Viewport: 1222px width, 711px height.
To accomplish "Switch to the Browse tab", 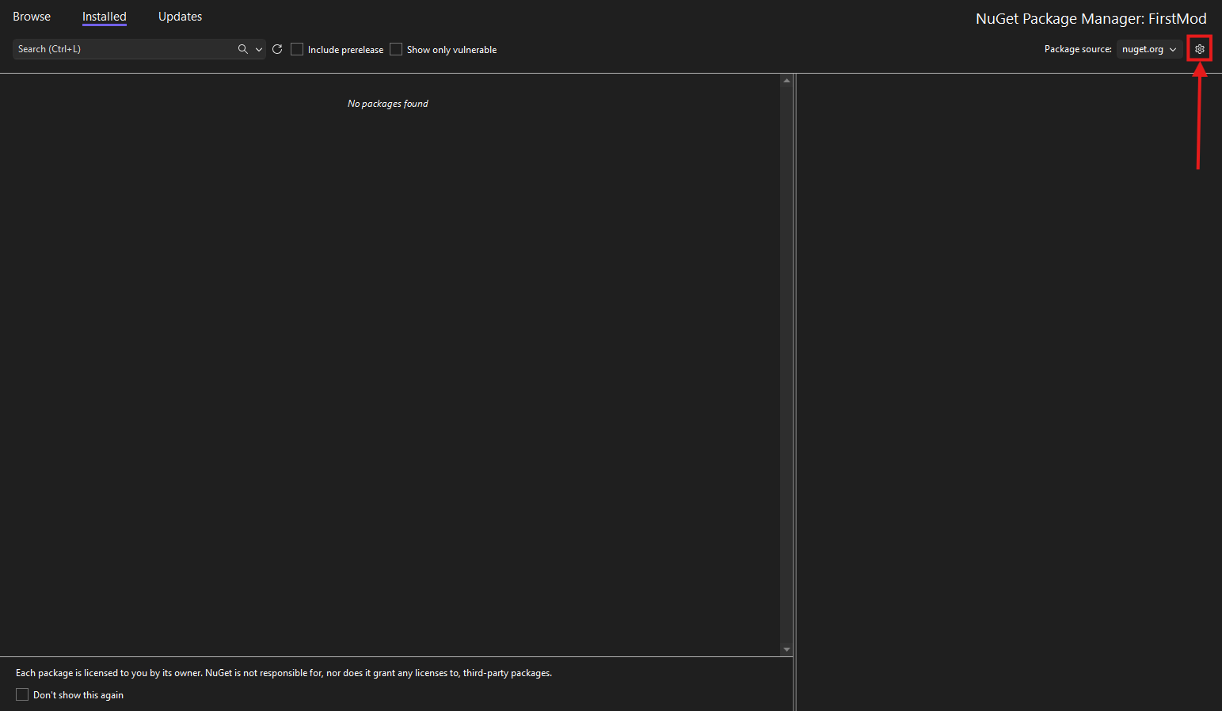I will click(x=32, y=17).
